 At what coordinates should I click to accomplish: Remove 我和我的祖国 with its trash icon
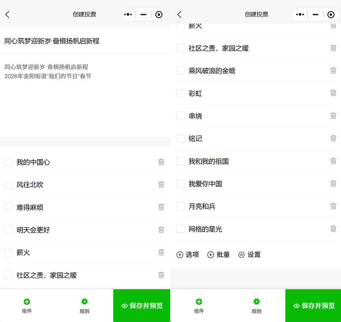333,161
